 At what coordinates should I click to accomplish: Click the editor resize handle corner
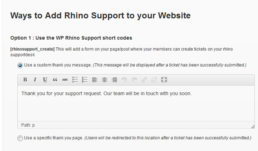(x=253, y=127)
